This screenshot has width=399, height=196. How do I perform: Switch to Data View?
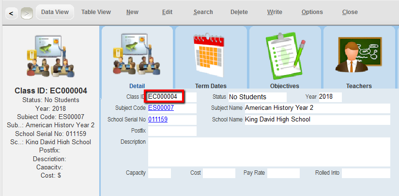(x=54, y=12)
